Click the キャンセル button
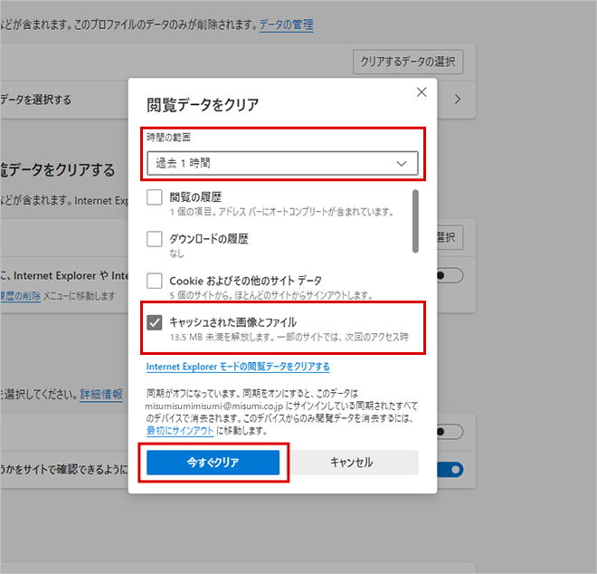 pyautogui.click(x=351, y=462)
